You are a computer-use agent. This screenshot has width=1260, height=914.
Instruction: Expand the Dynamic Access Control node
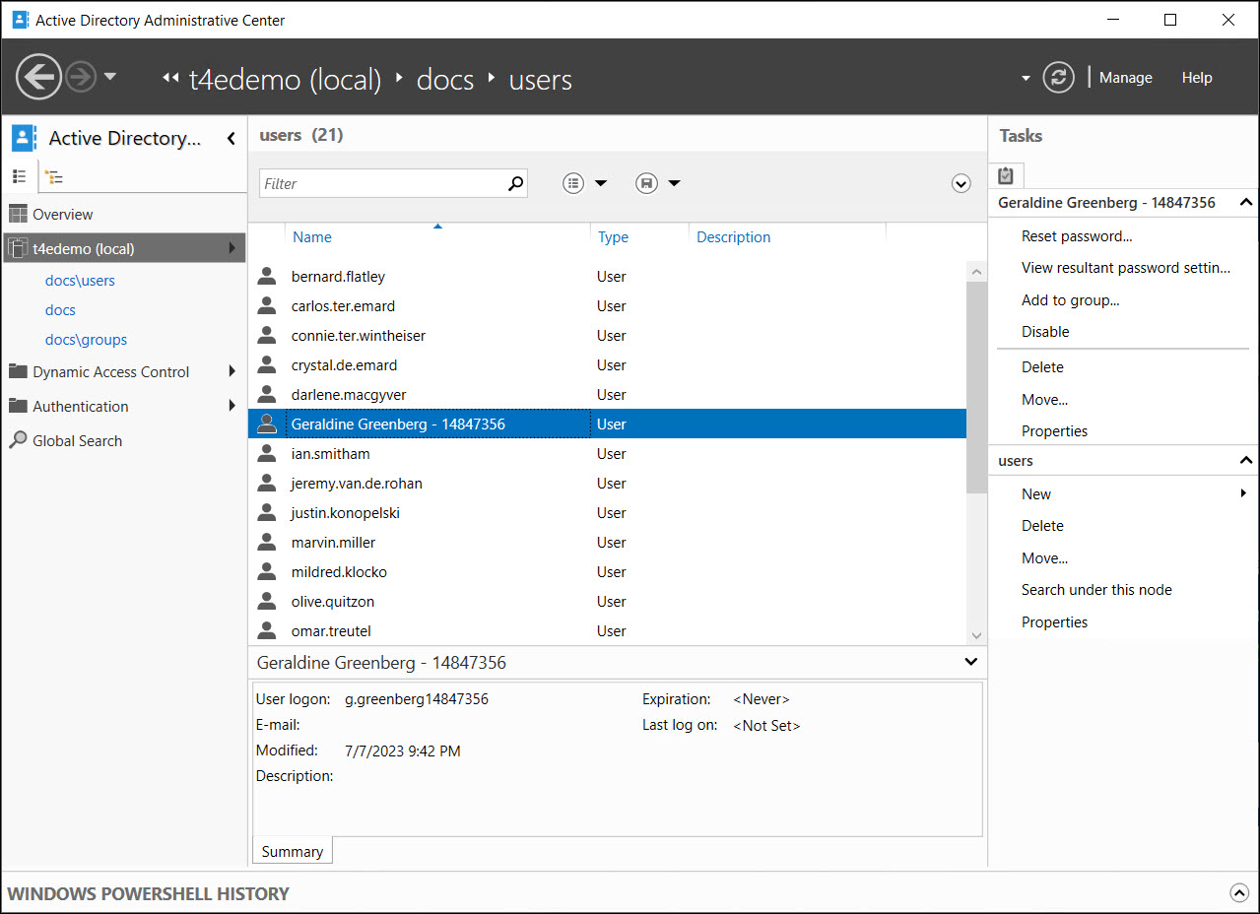(232, 371)
